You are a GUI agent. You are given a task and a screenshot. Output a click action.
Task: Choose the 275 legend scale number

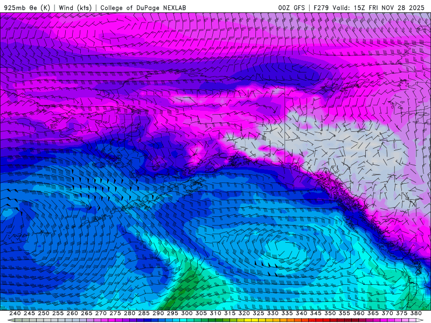point(115,313)
